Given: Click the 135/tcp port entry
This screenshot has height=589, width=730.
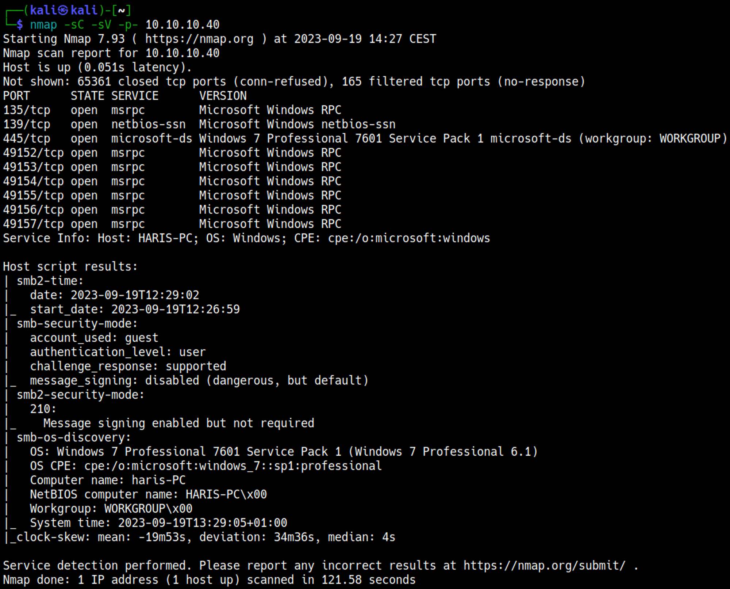Looking at the screenshot, I should pyautogui.click(x=27, y=110).
